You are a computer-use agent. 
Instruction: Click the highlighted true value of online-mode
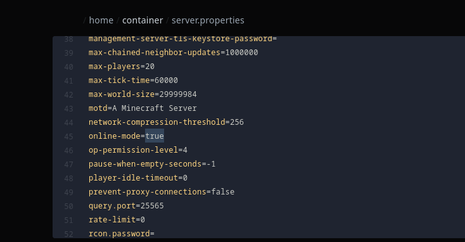(155, 136)
